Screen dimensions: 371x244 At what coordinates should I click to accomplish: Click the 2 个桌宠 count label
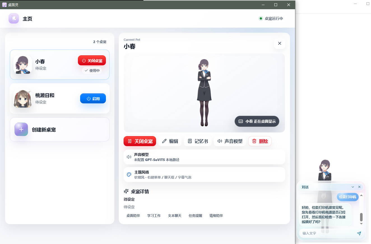click(x=100, y=42)
